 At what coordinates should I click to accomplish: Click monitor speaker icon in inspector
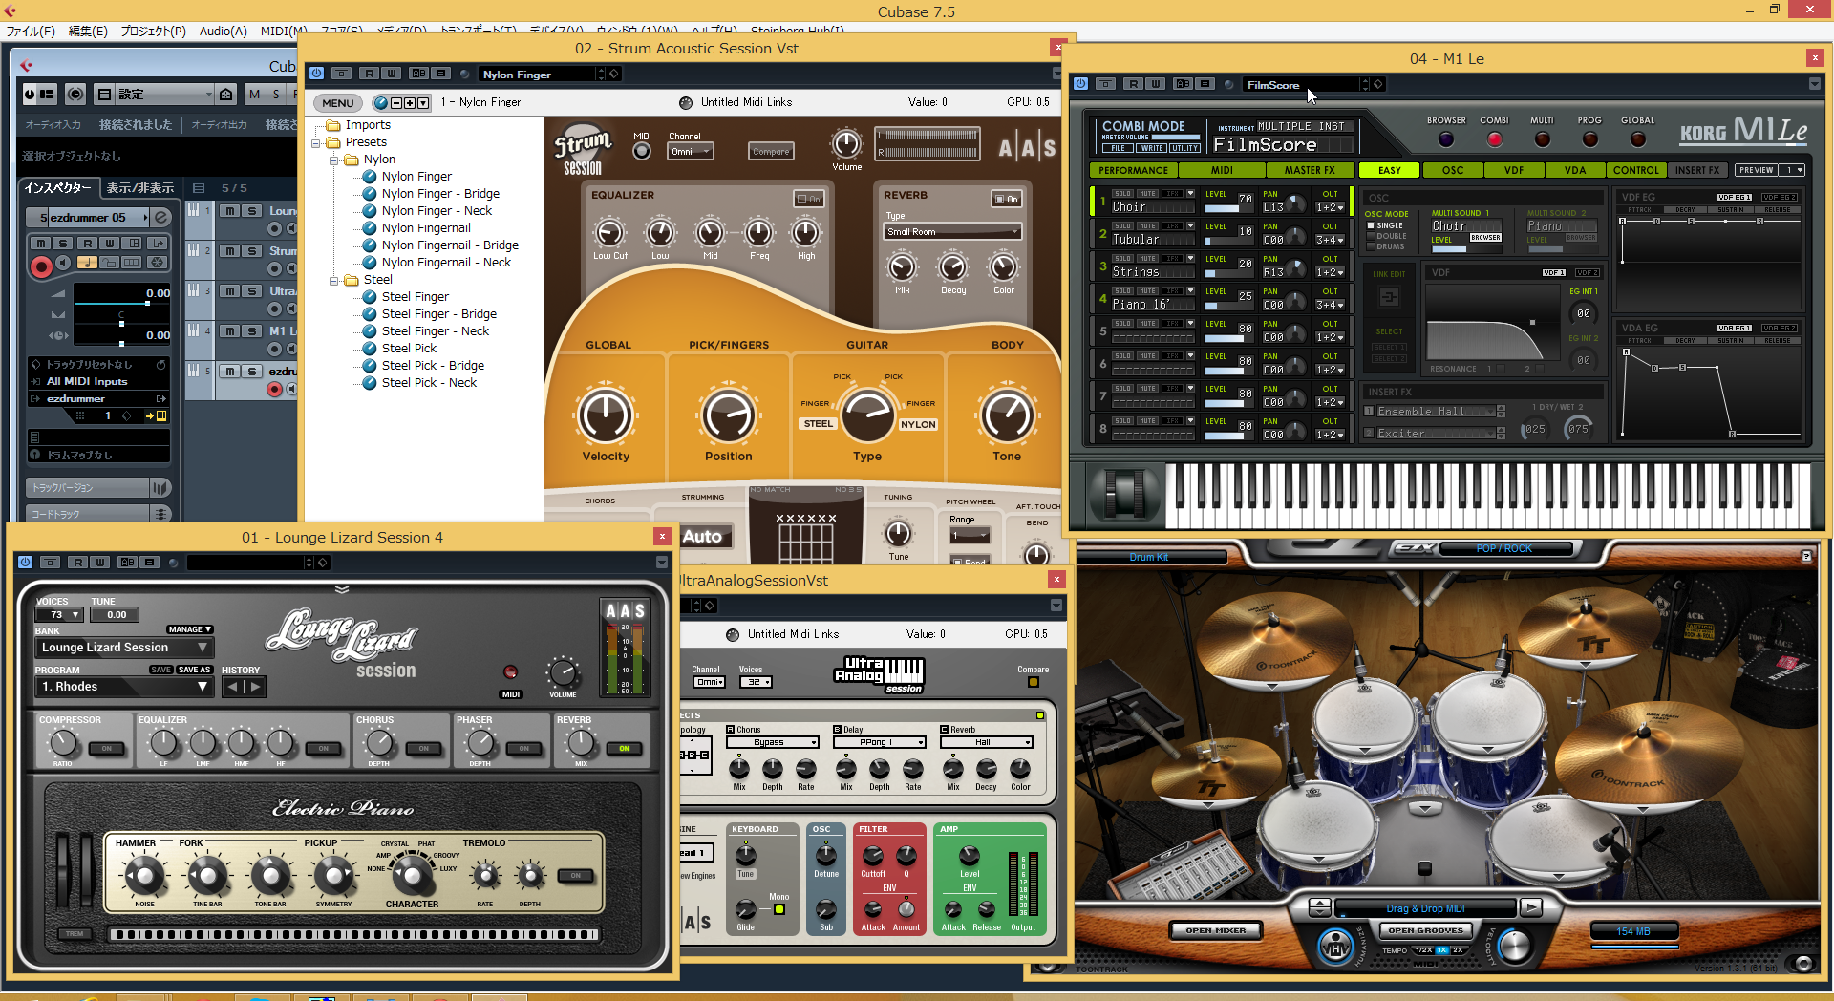[64, 263]
